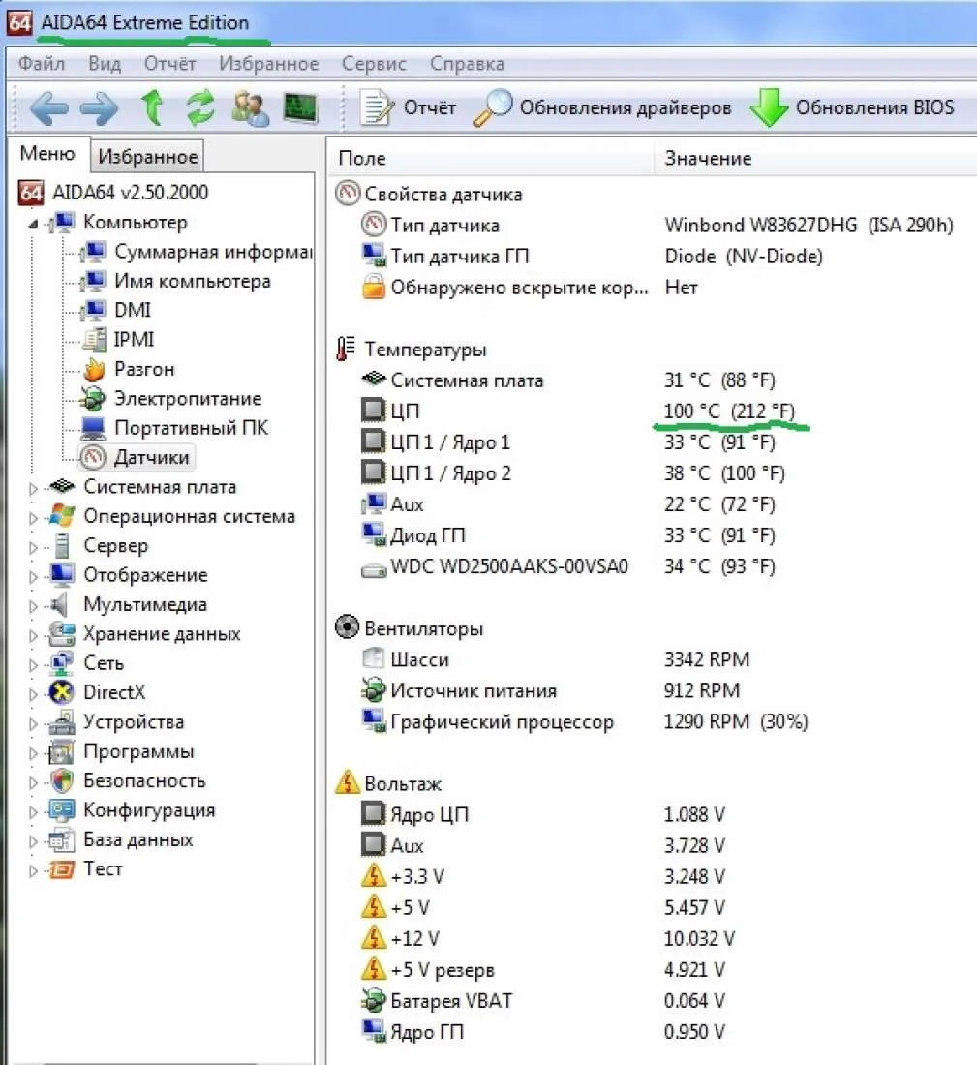Expand the Сеть tree node

click(33, 664)
